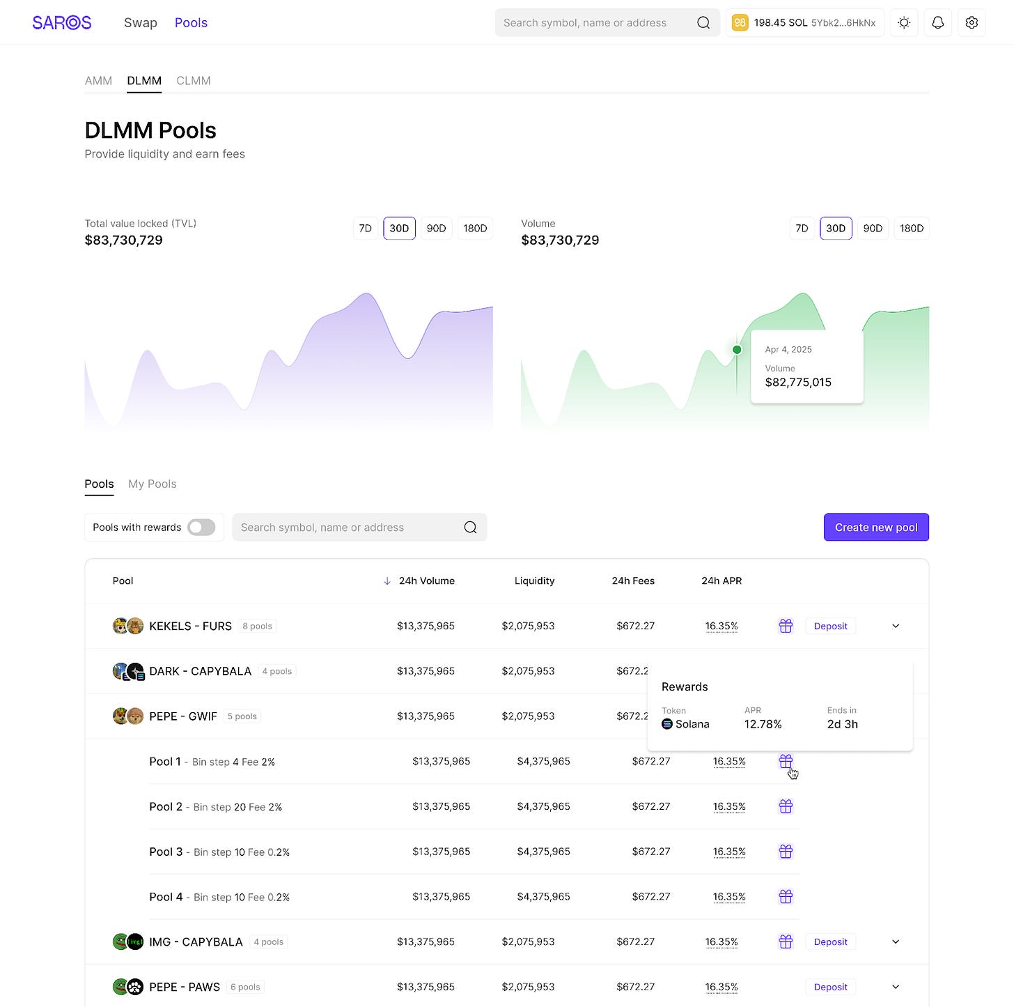Click PEPE - GWIF token pair icons
Screen dimensions: 1014x1007
pyautogui.click(x=128, y=716)
